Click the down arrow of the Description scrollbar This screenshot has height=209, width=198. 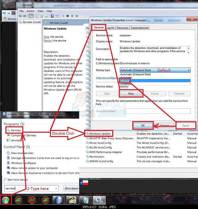[188, 53]
